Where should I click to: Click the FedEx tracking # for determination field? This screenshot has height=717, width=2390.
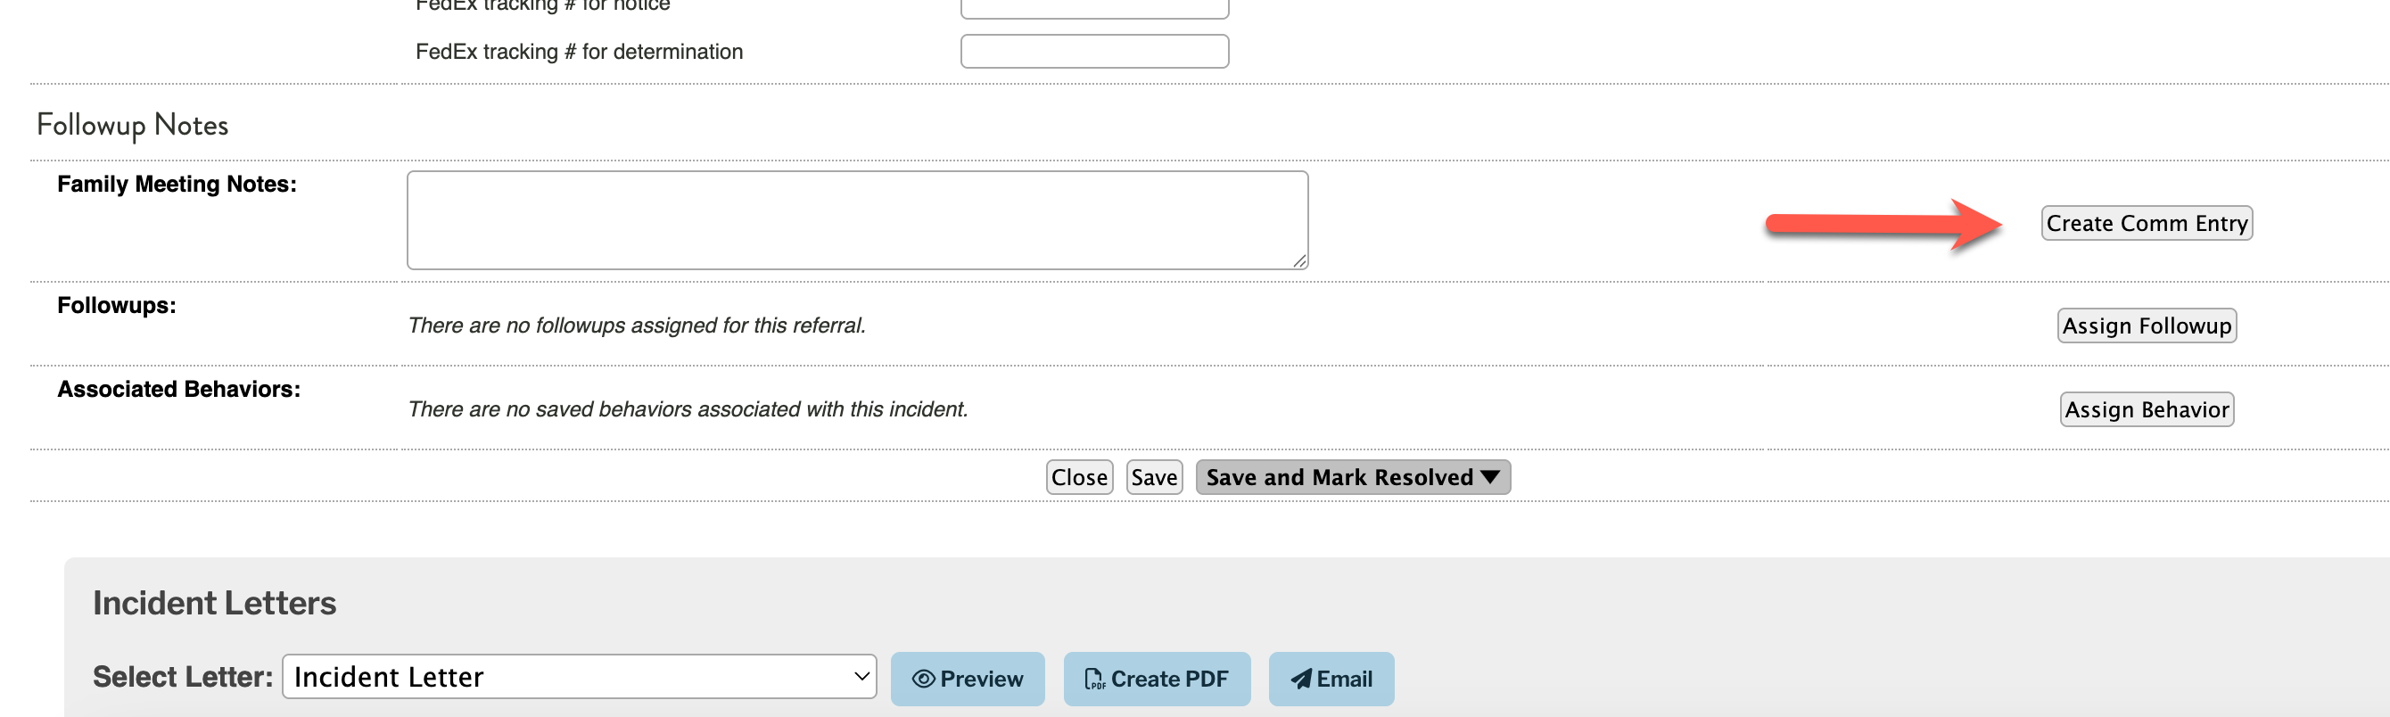tap(1094, 51)
